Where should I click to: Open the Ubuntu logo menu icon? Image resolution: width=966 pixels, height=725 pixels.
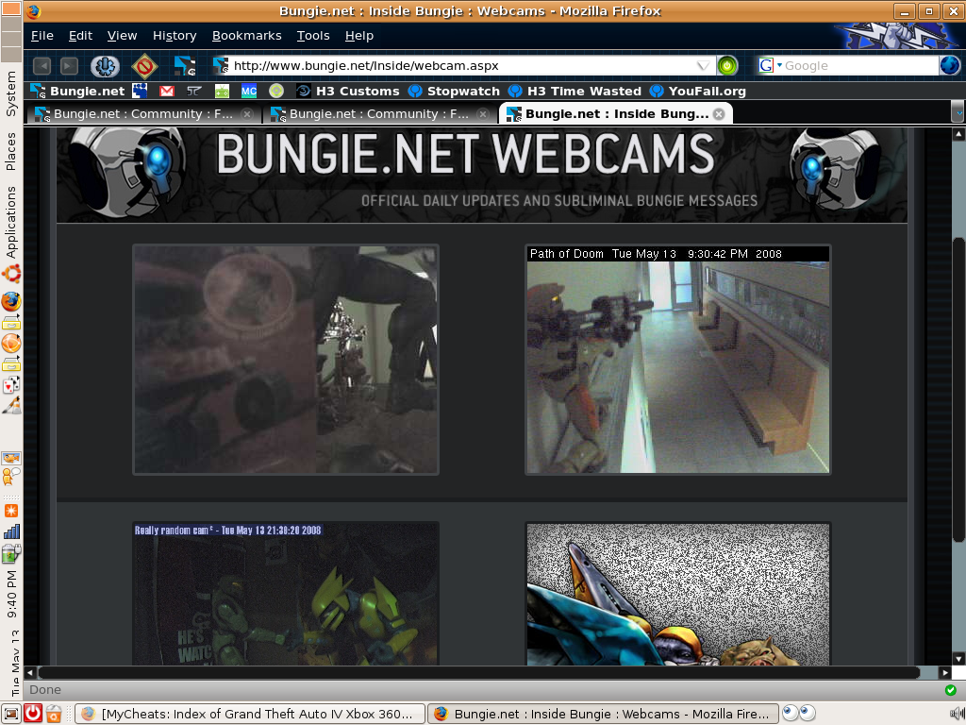11,275
